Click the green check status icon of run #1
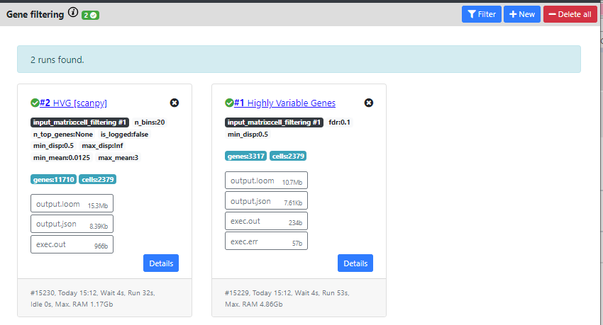 pos(229,103)
